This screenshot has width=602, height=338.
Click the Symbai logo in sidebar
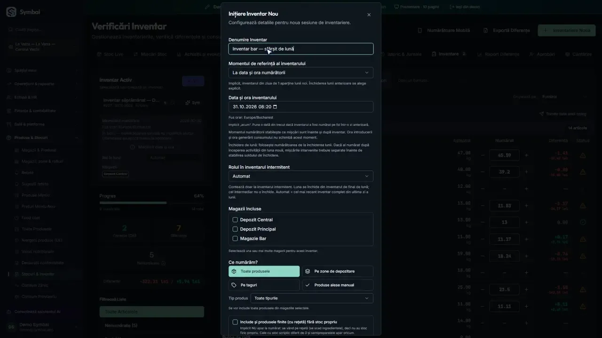pyautogui.click(x=11, y=12)
